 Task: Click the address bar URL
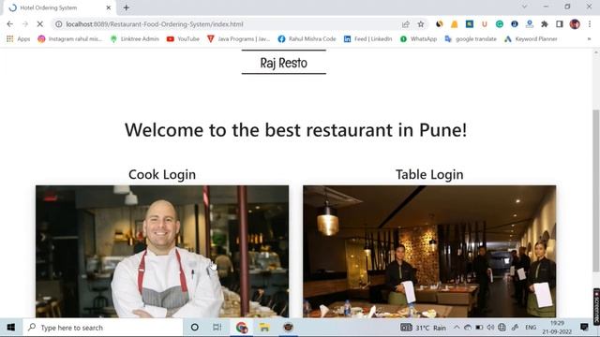click(154, 24)
